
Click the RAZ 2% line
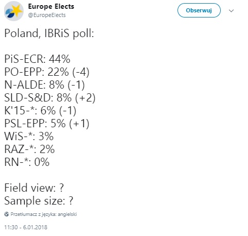coord(29,149)
